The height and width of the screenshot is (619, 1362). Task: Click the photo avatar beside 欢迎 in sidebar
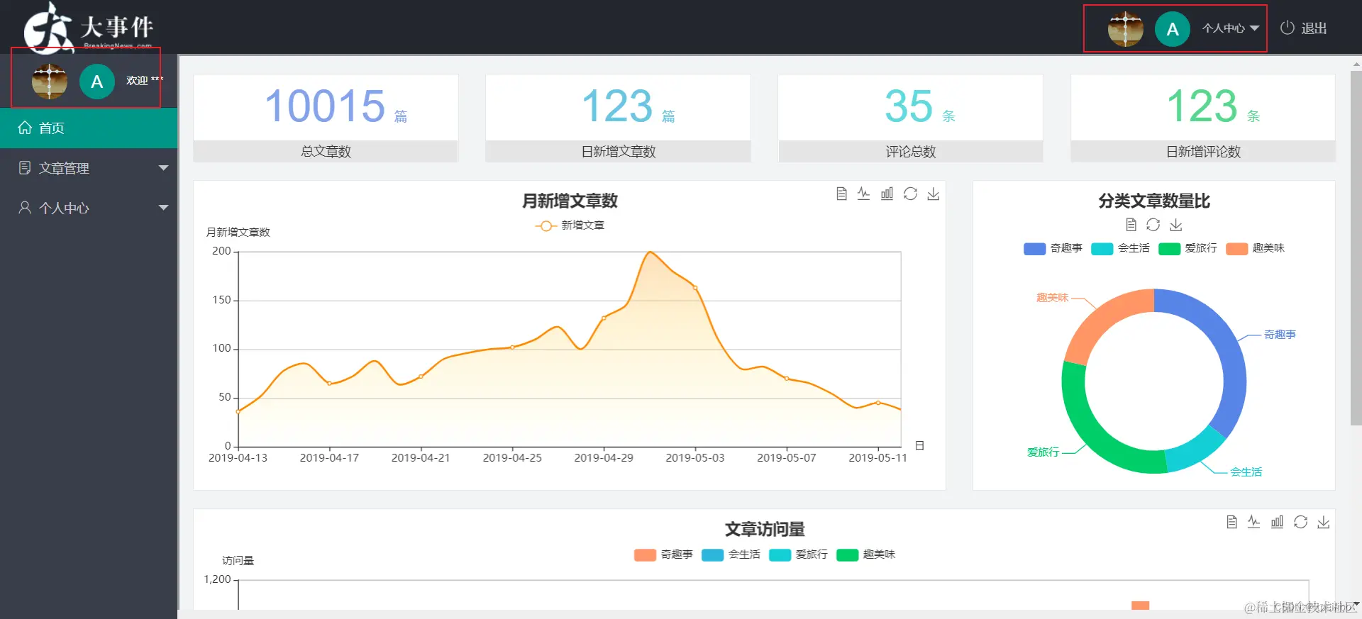pos(50,82)
